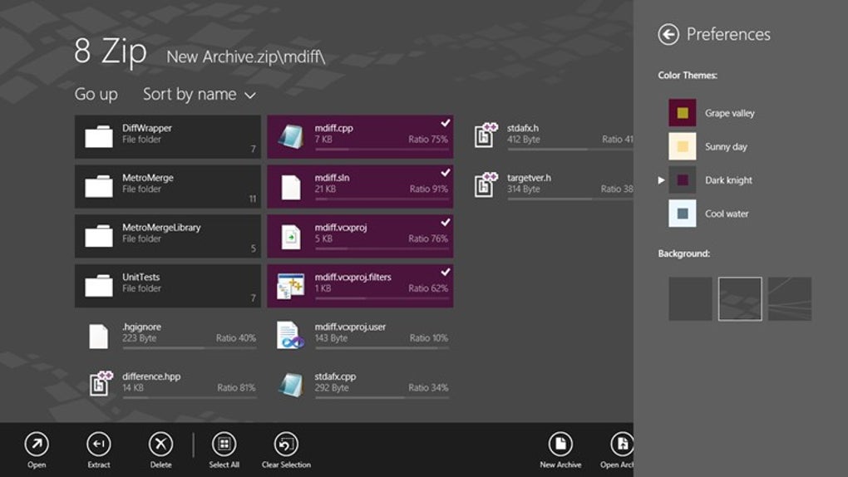Uncheck the mdiff.vcxproj.filters selection checkmark
The width and height of the screenshot is (848, 477).
tap(445, 272)
